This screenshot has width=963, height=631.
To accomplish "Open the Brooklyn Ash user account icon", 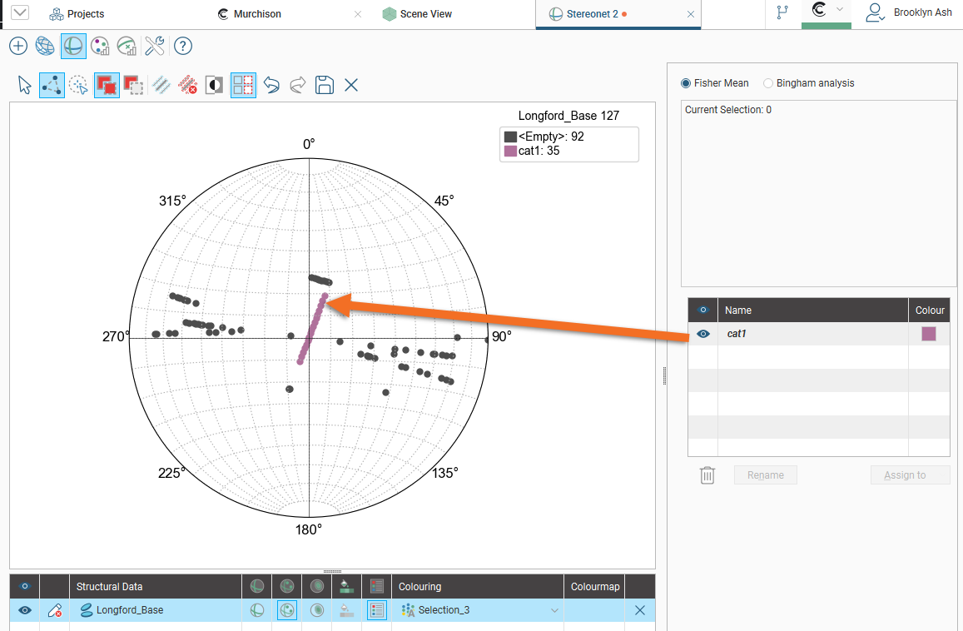I will pyautogui.click(x=875, y=12).
